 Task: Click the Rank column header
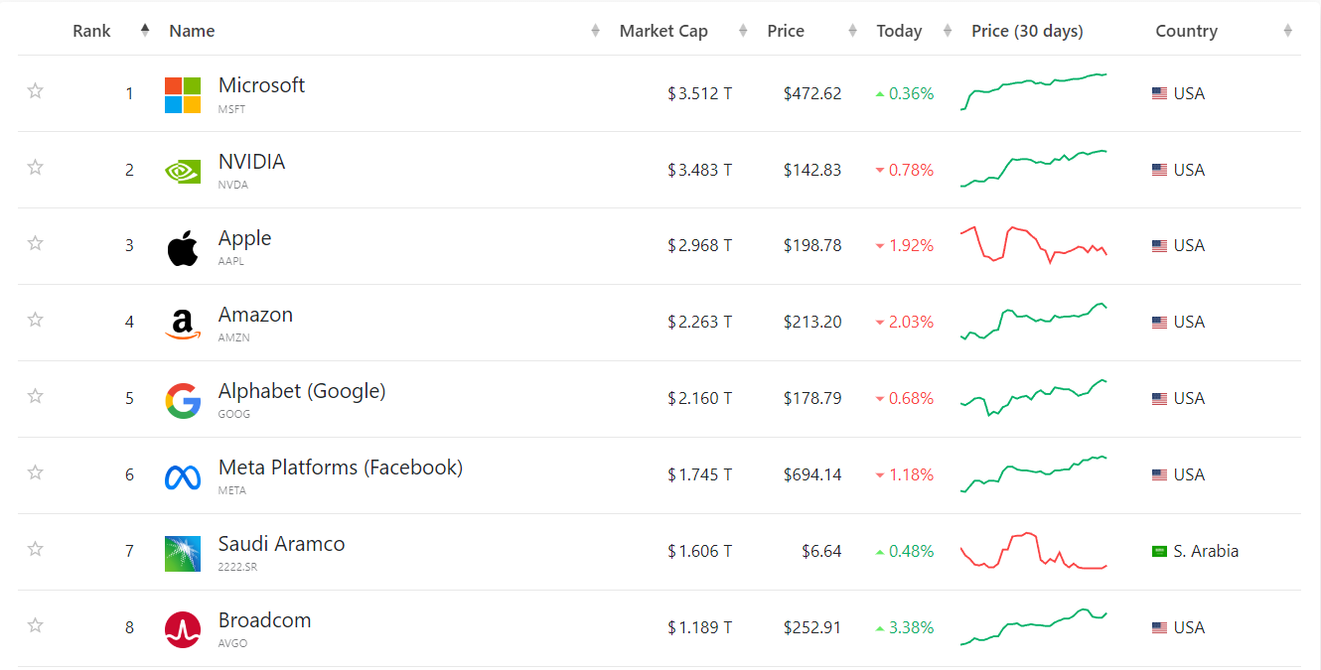point(92,31)
